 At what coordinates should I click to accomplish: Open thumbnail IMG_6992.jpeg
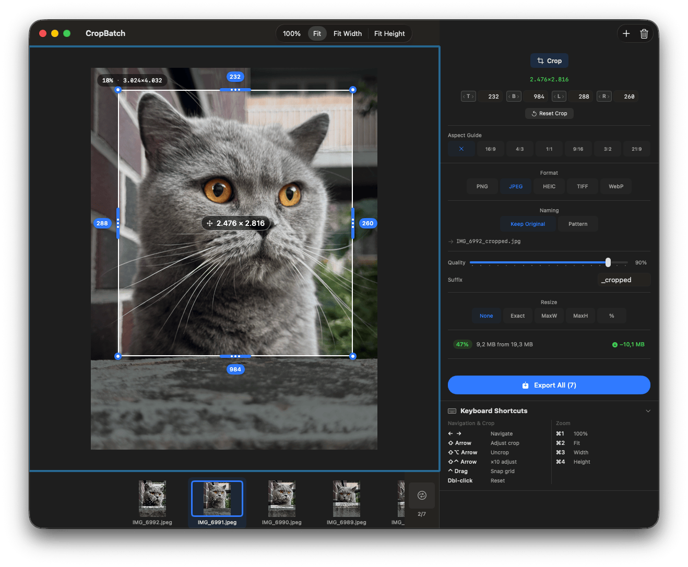152,499
